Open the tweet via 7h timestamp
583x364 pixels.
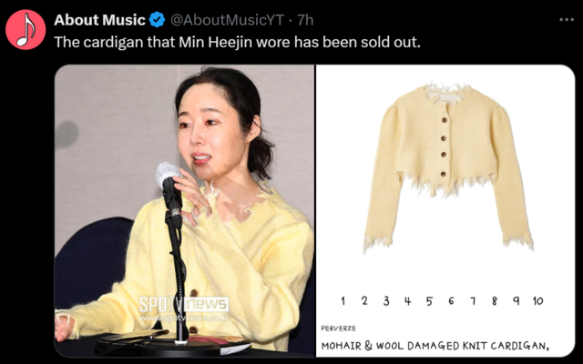point(305,20)
